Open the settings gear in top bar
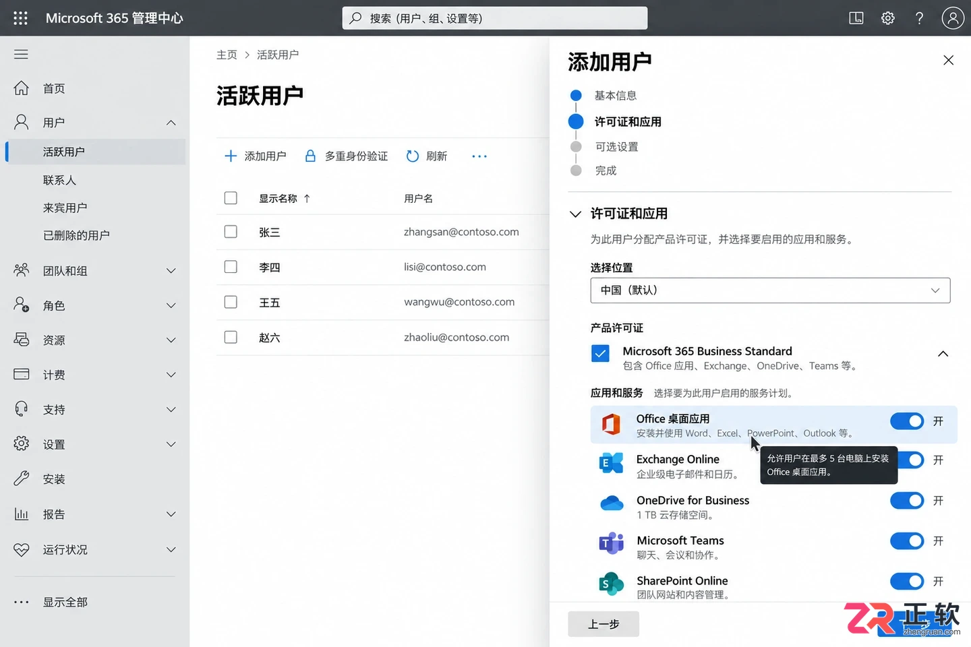The height and width of the screenshot is (647, 971). coord(888,18)
